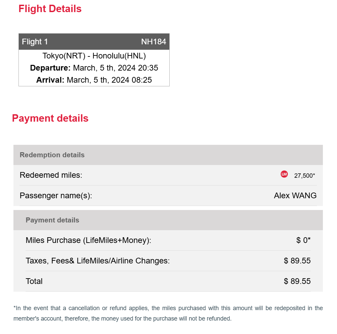Click the Departure date and time line
The width and height of the screenshot is (337, 334).
coord(94,68)
